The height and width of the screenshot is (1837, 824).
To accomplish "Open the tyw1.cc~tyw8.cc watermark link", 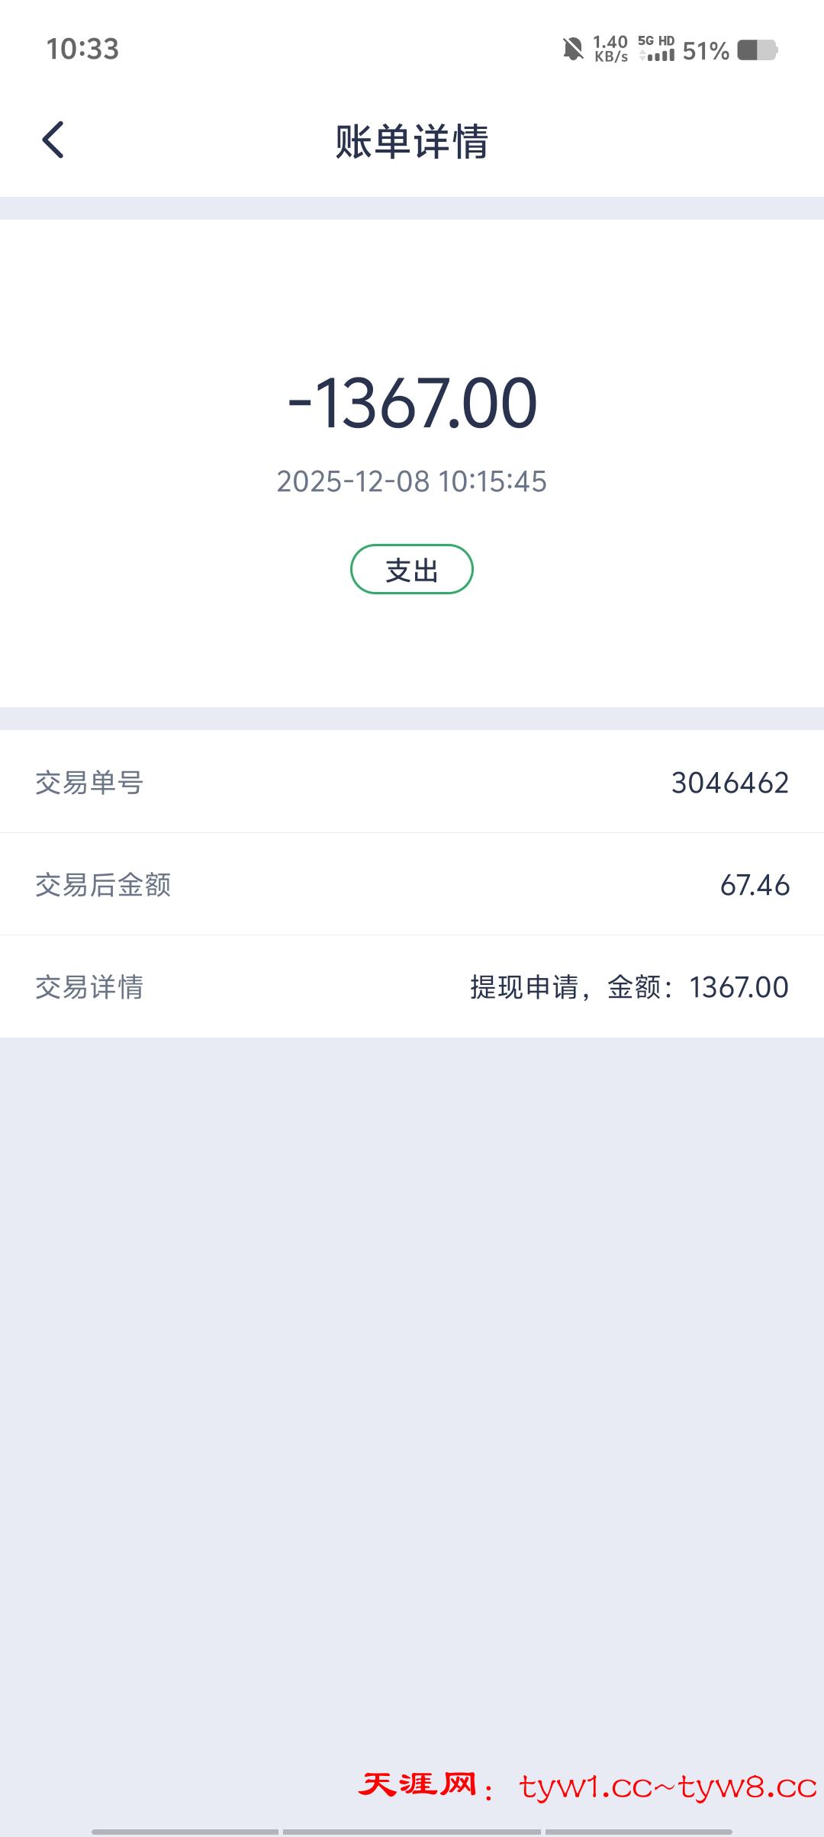I will point(668,1787).
